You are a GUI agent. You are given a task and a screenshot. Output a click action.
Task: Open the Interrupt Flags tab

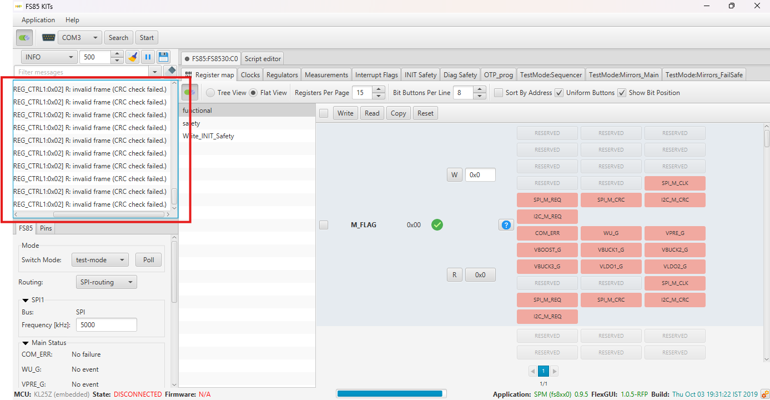pos(376,74)
